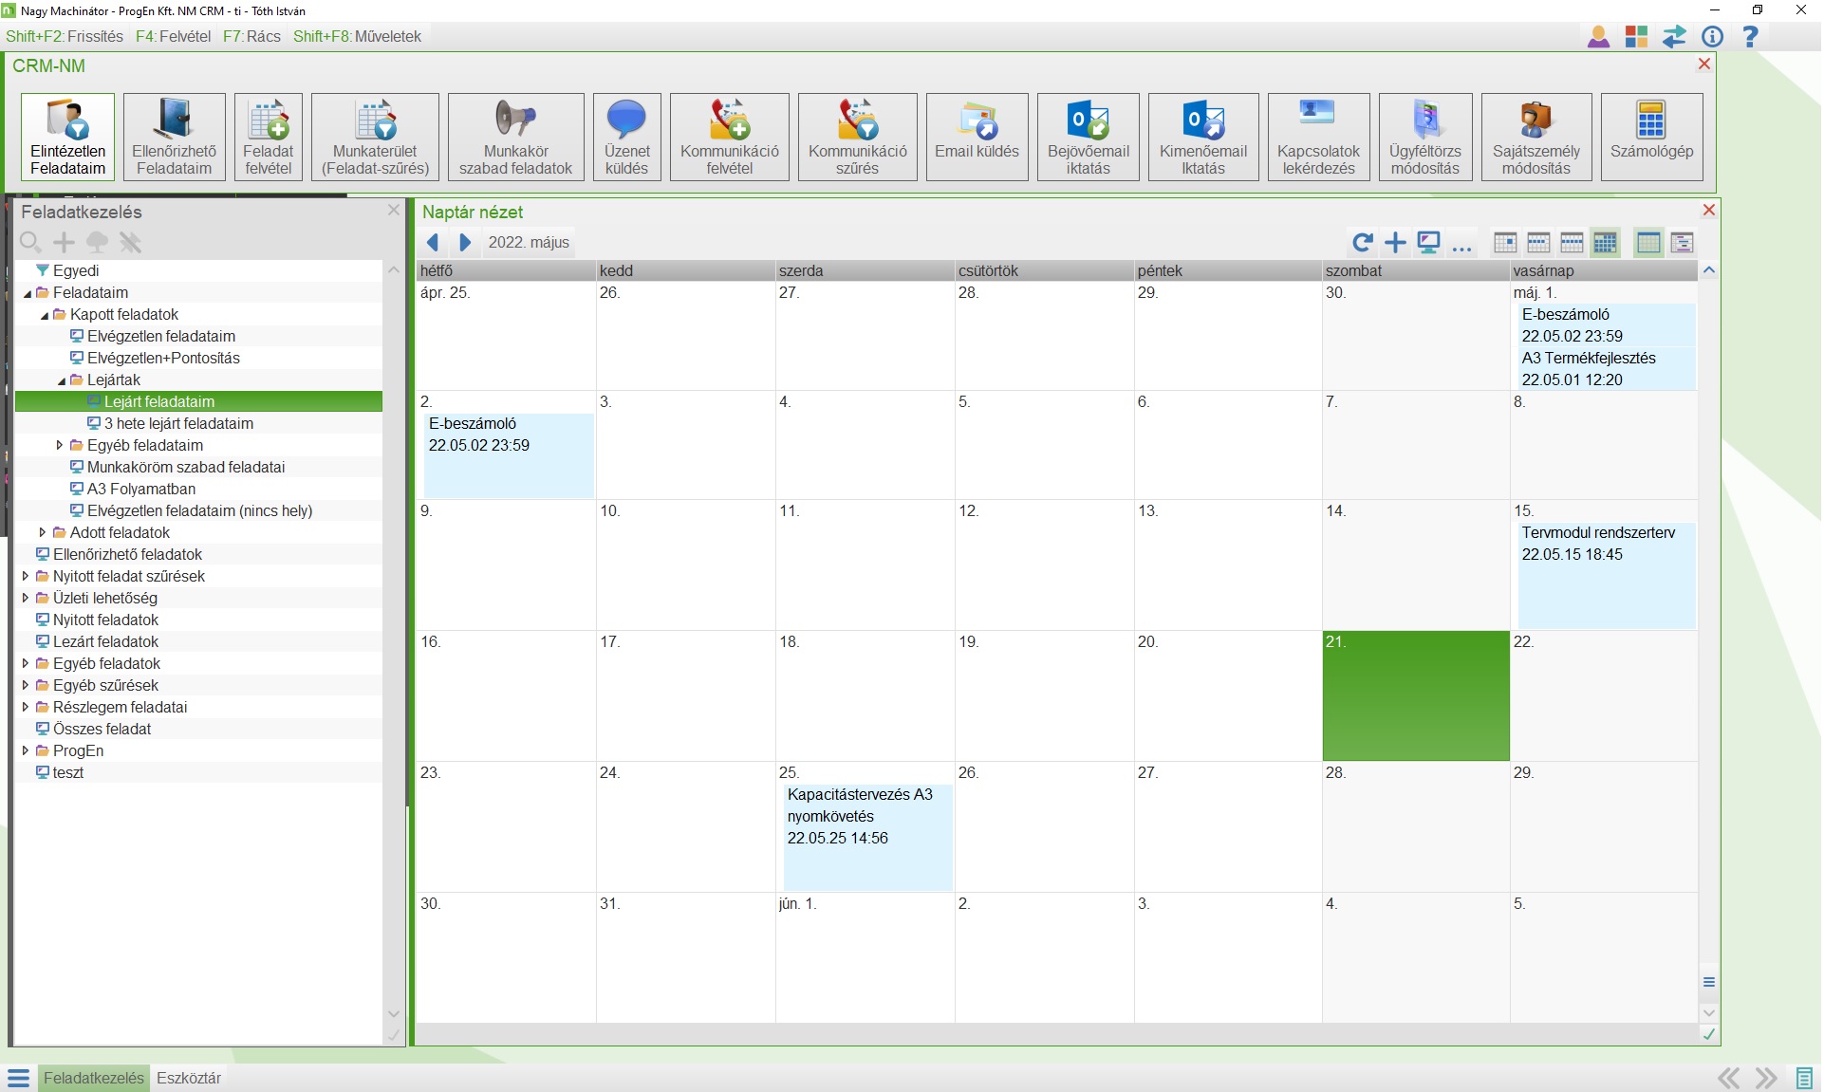Click the green highlighted day 21 cell
This screenshot has height=1092, width=1824.
[1415, 697]
